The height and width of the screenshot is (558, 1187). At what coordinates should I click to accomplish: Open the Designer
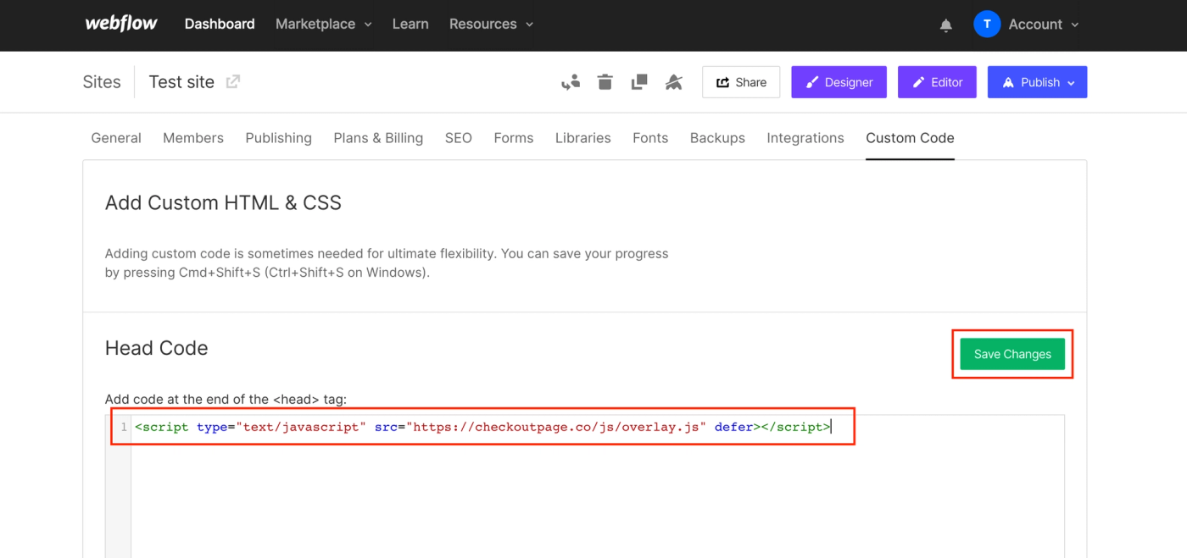click(x=839, y=82)
